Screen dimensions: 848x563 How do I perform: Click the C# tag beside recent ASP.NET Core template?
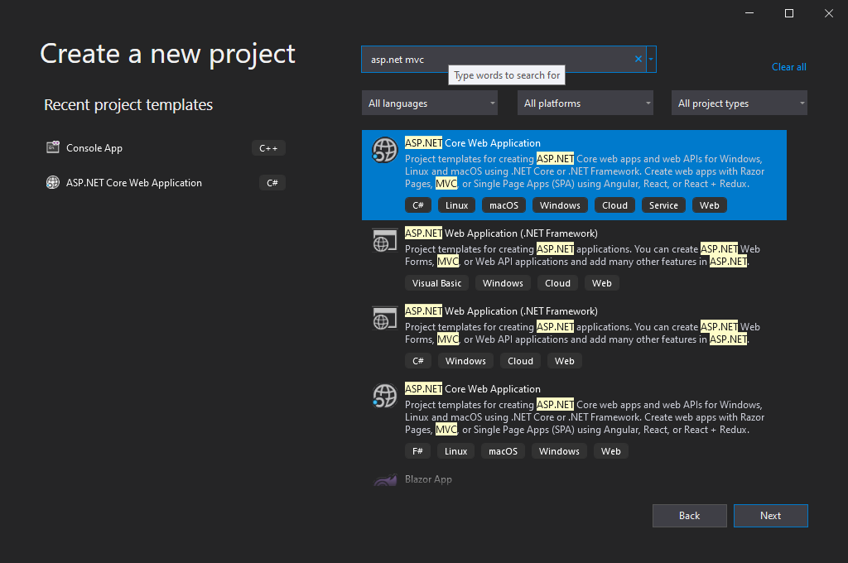(272, 183)
